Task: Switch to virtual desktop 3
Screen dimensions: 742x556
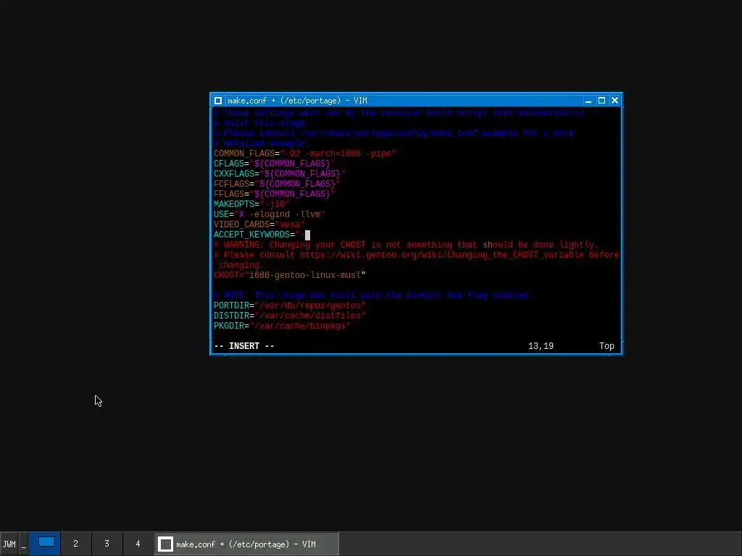Action: coord(107,544)
